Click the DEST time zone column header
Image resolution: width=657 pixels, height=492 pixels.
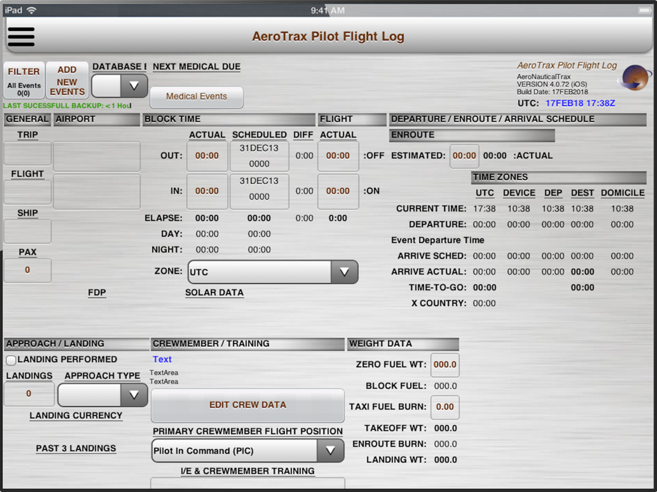582,193
